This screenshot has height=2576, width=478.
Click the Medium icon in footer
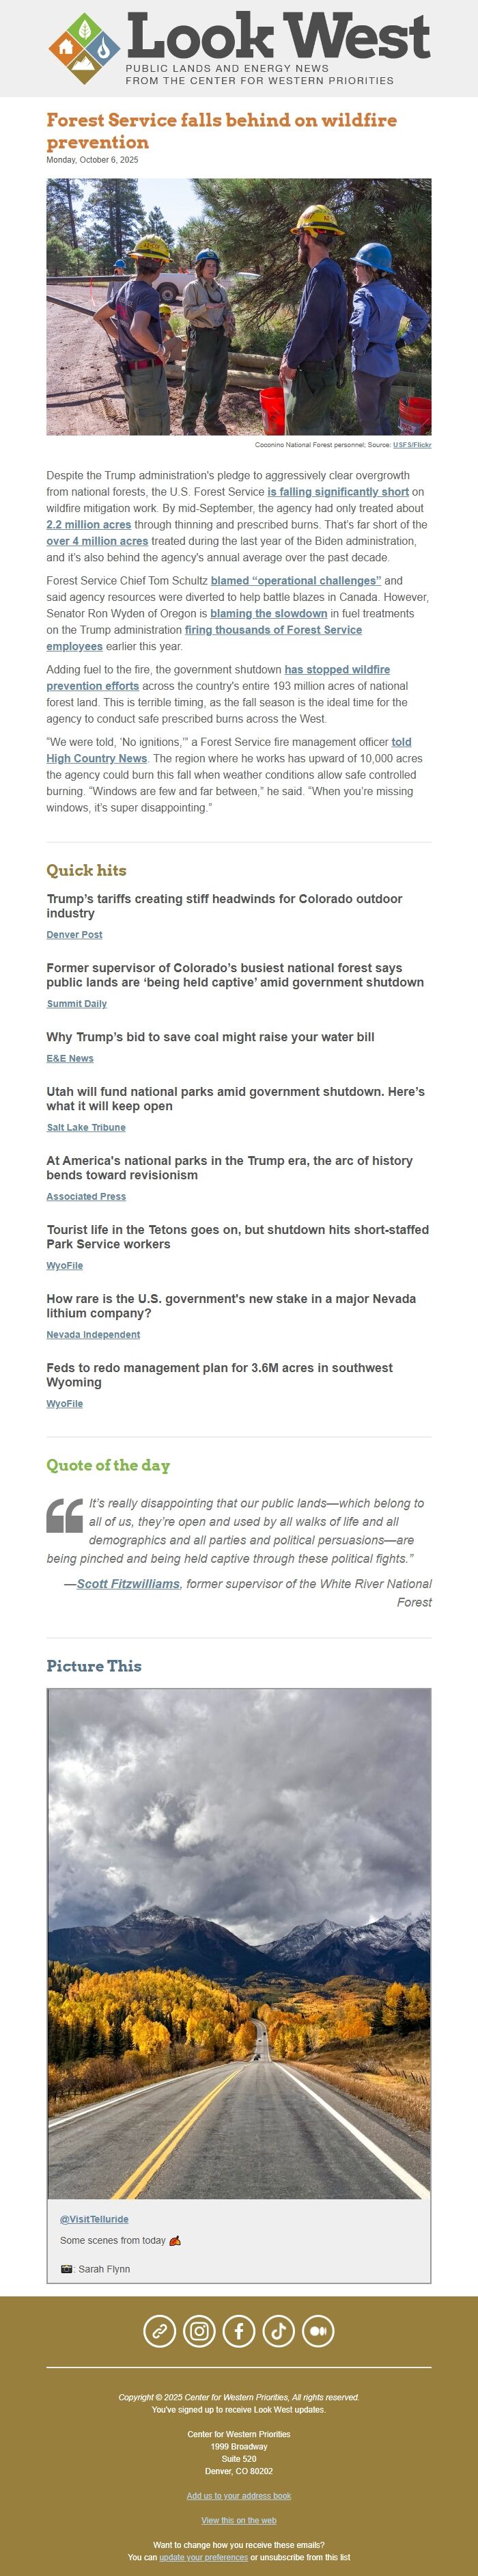[318, 2331]
